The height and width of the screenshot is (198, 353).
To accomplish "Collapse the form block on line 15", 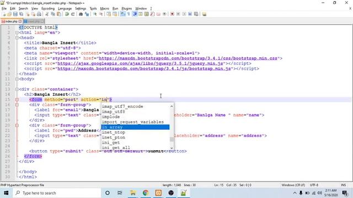I will point(17,100).
